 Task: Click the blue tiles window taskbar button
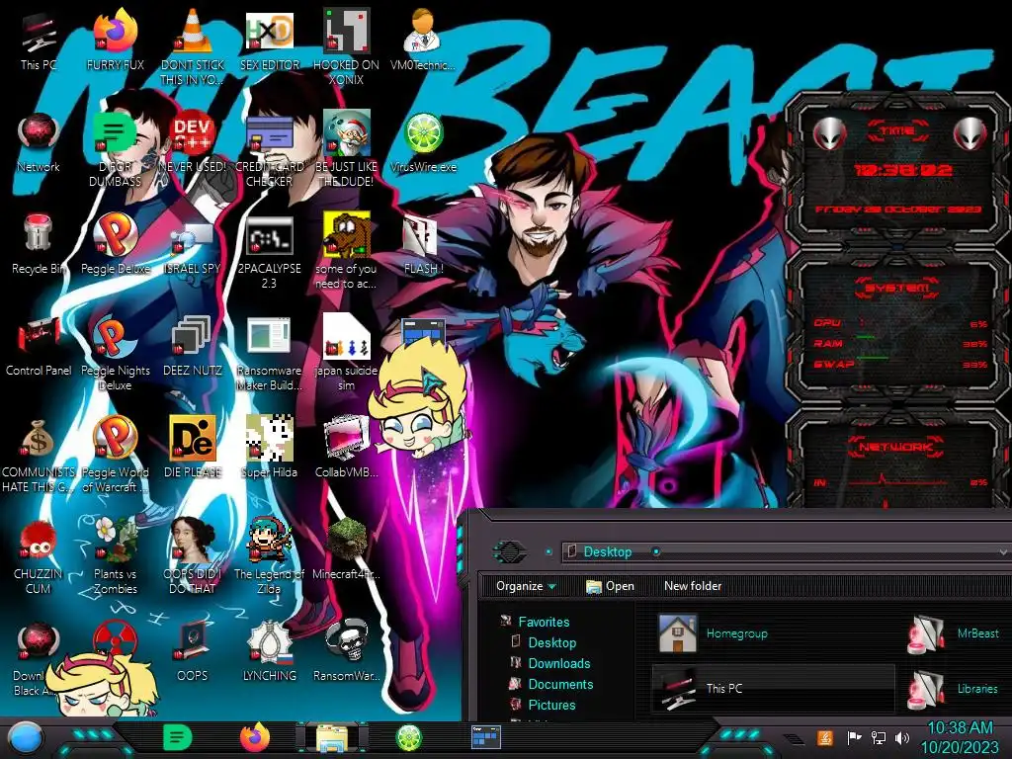(486, 737)
